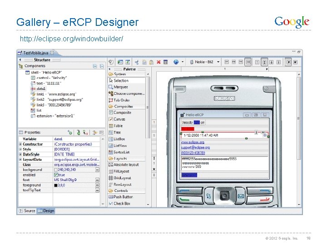Click the foreground 0,0,0 black swatch
This screenshot has height=245, width=327.
(56, 185)
